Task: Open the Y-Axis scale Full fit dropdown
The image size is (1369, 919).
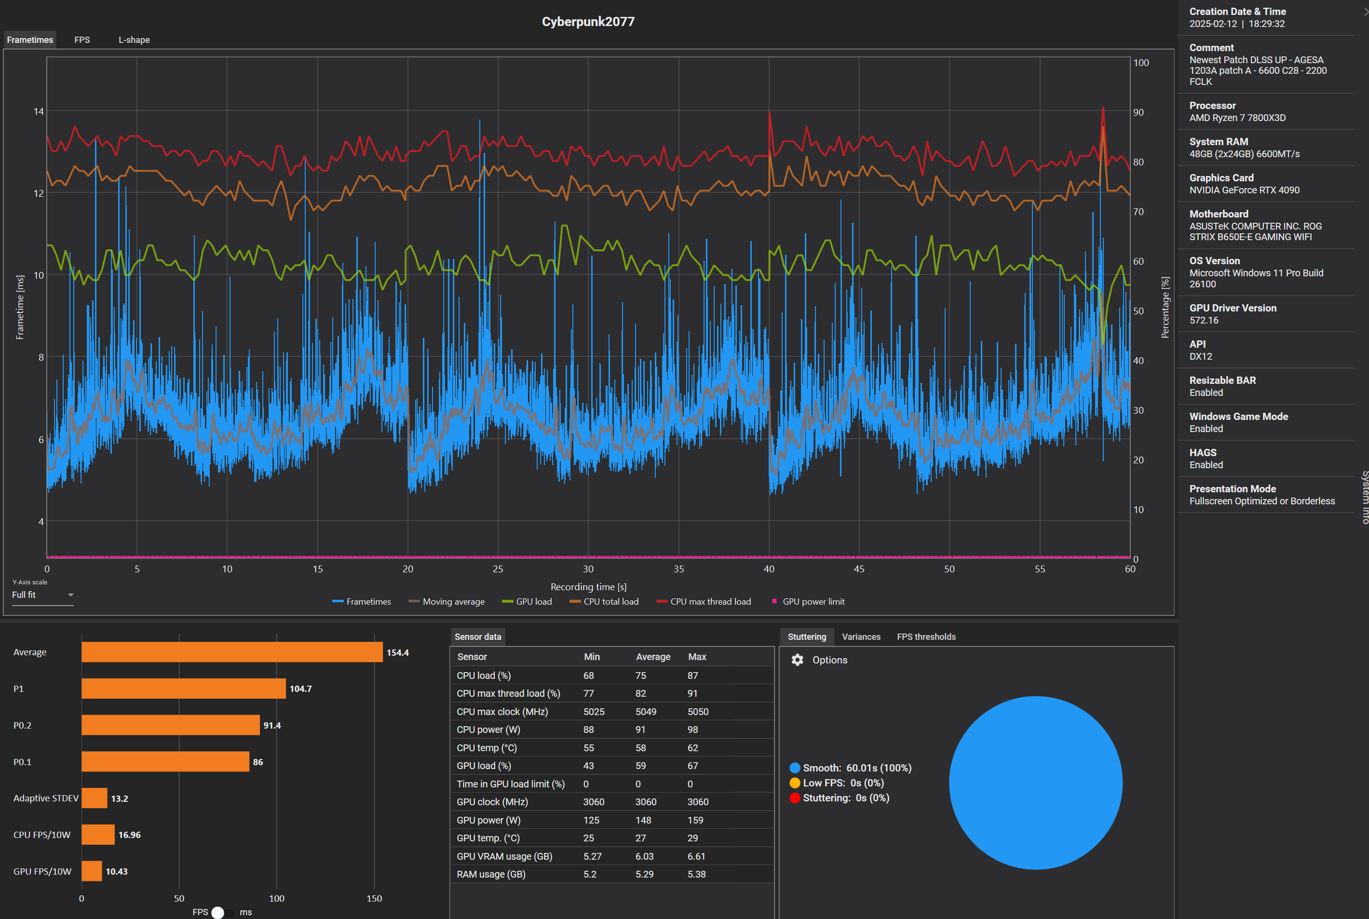Action: pos(42,595)
